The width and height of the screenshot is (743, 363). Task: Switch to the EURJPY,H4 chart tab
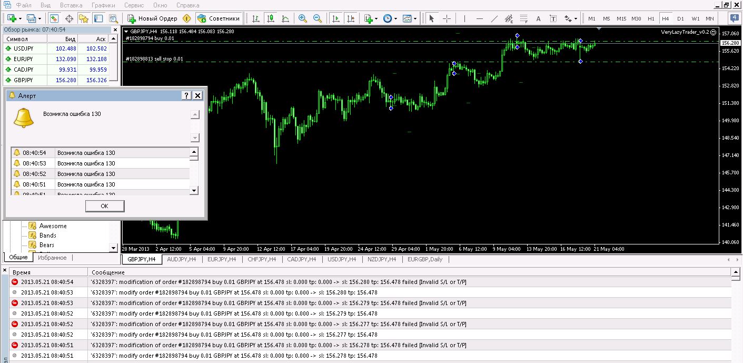[222, 259]
